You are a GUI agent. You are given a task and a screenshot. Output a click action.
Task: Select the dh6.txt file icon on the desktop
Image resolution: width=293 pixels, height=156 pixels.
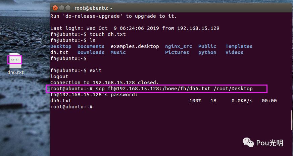[15, 60]
